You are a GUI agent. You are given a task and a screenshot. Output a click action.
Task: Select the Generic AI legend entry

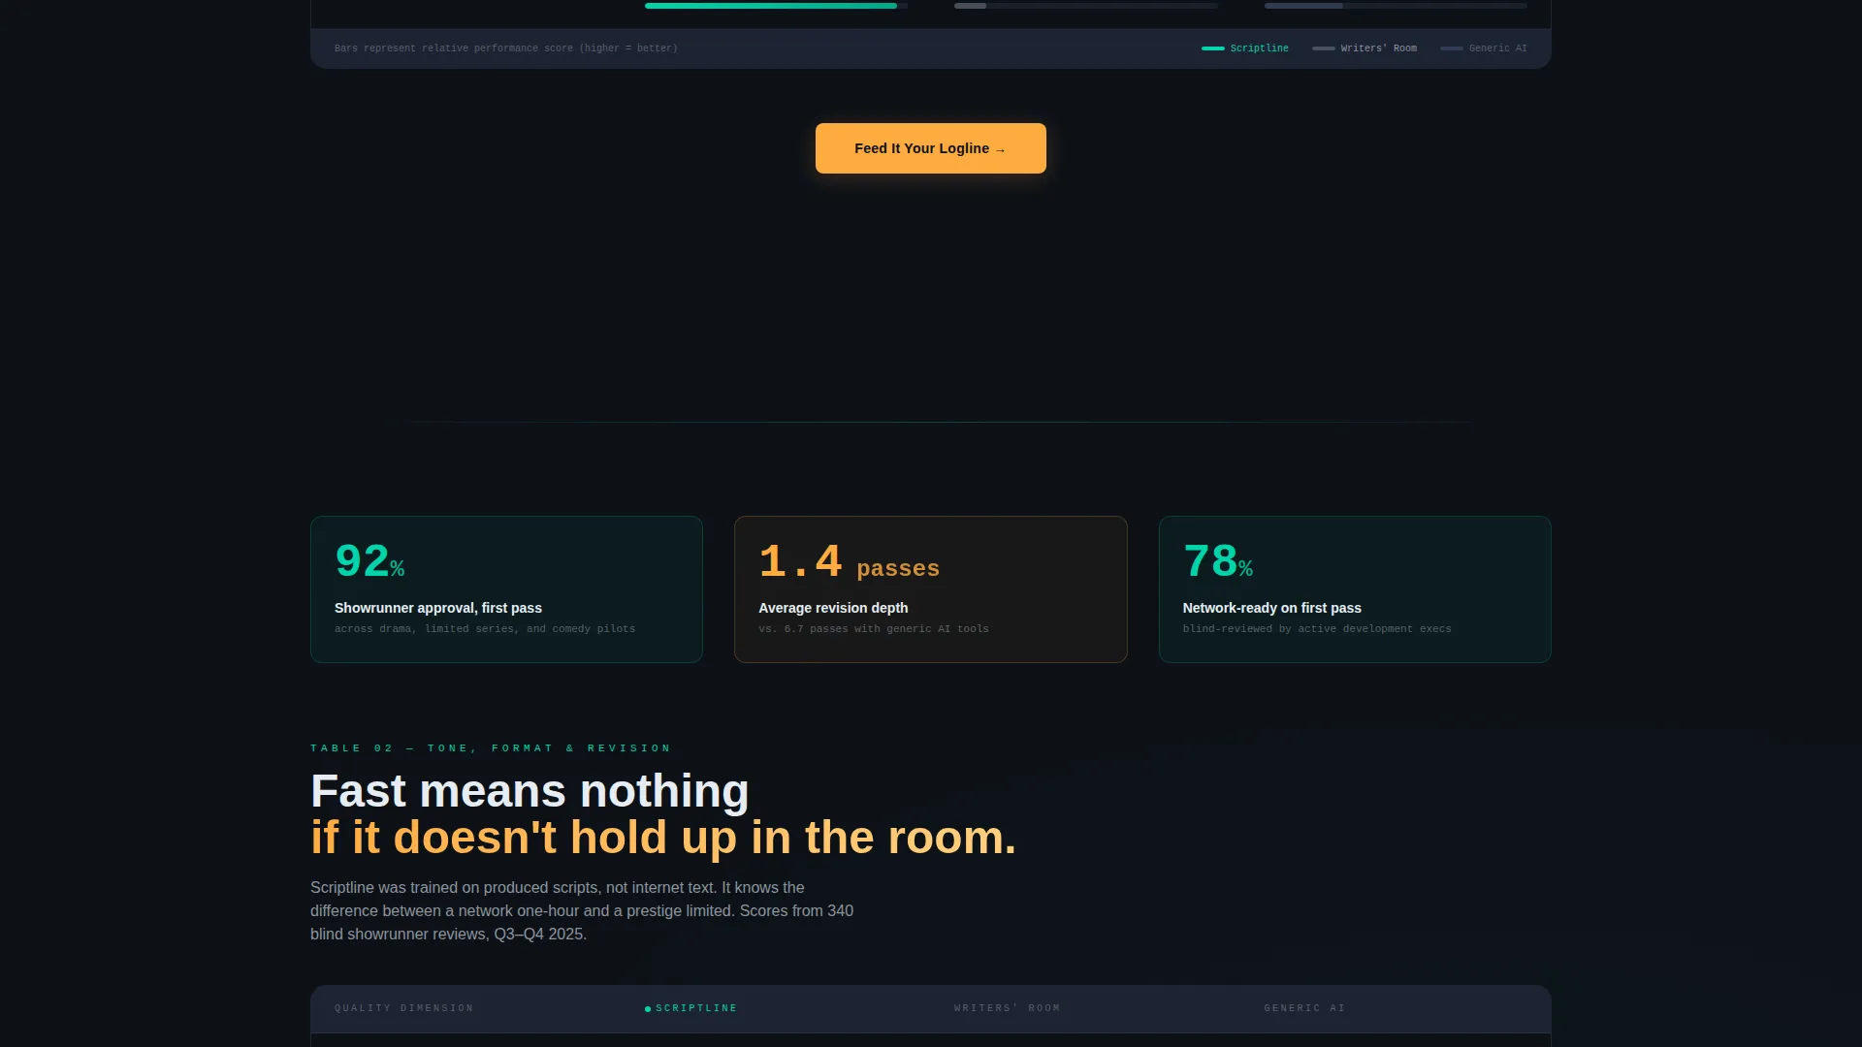pyautogui.click(x=1484, y=48)
